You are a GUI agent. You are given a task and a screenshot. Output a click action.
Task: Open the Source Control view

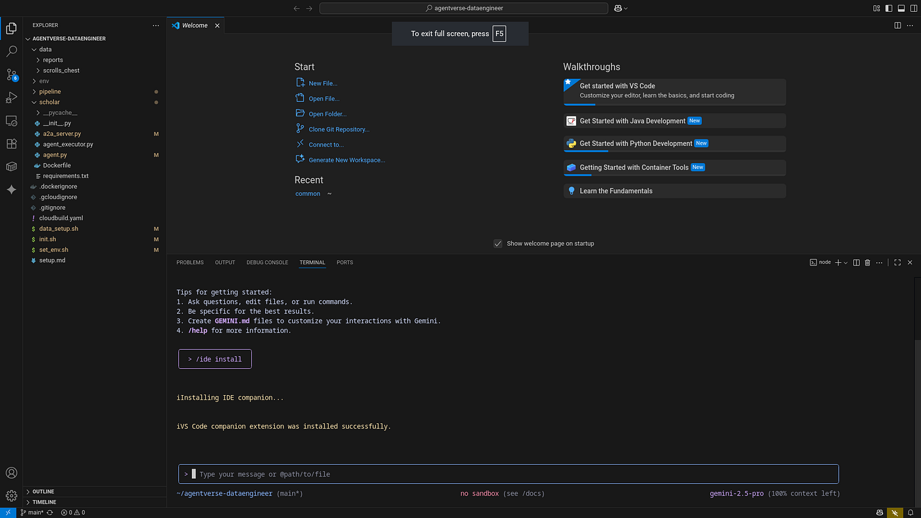click(11, 74)
